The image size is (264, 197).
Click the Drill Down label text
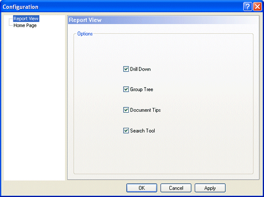coord(140,69)
